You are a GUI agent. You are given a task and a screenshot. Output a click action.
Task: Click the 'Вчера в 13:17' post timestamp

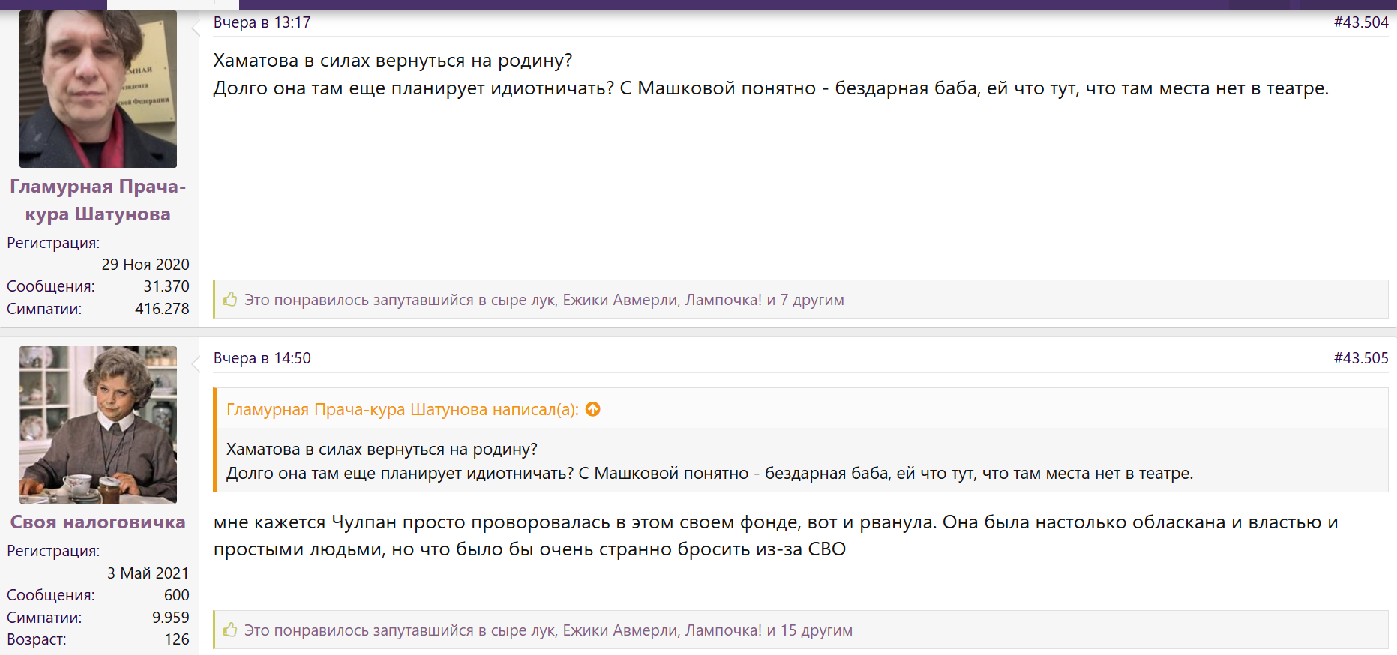coord(262,22)
